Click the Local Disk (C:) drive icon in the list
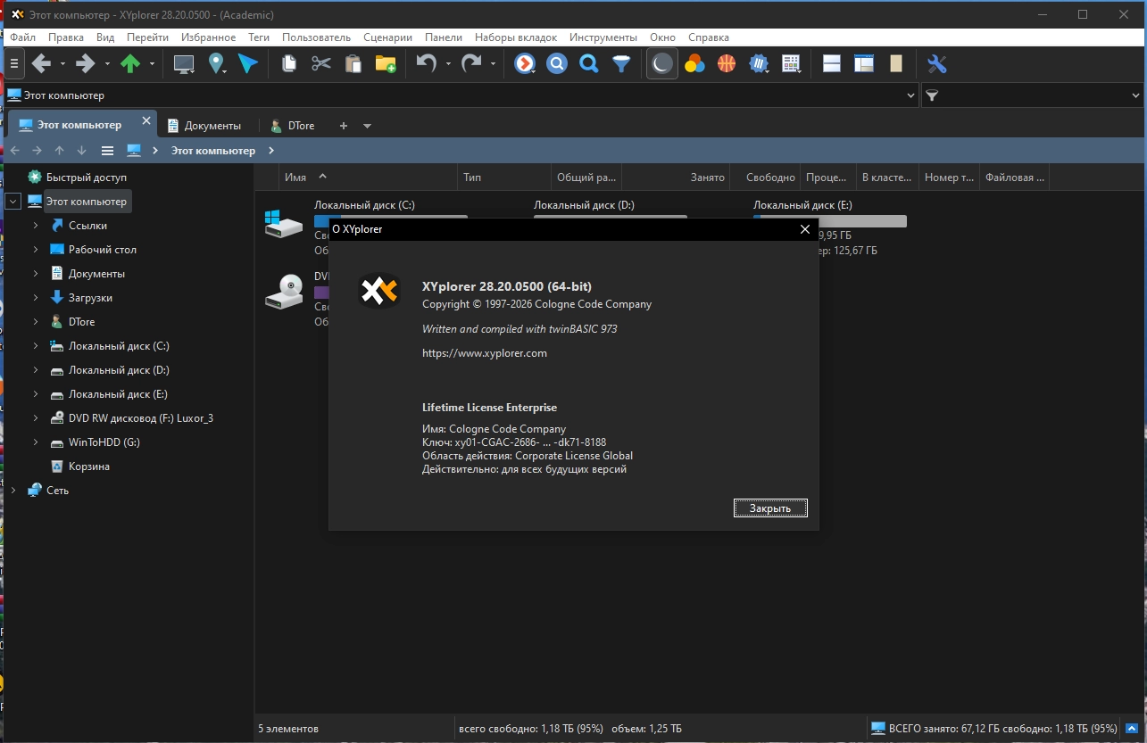Image resolution: width=1147 pixels, height=743 pixels. pyautogui.click(x=284, y=223)
